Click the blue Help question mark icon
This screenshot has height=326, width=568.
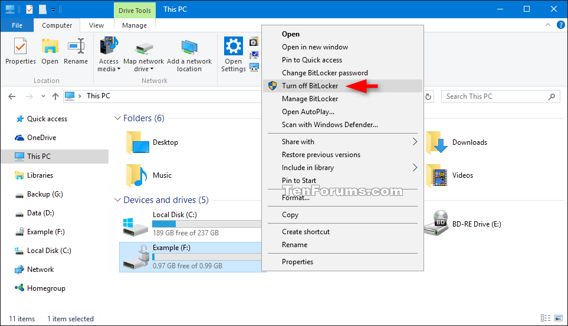pos(560,25)
